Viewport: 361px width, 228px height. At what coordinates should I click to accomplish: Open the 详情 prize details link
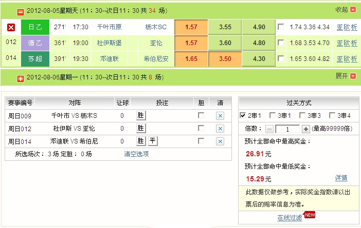click(341, 178)
